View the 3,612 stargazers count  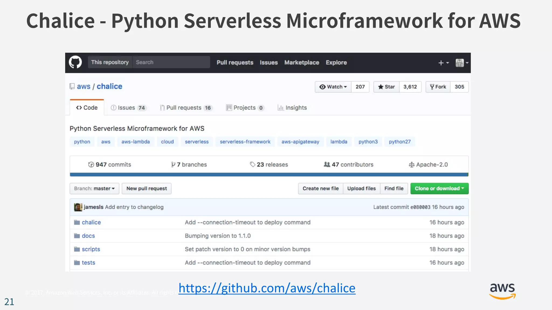point(410,87)
